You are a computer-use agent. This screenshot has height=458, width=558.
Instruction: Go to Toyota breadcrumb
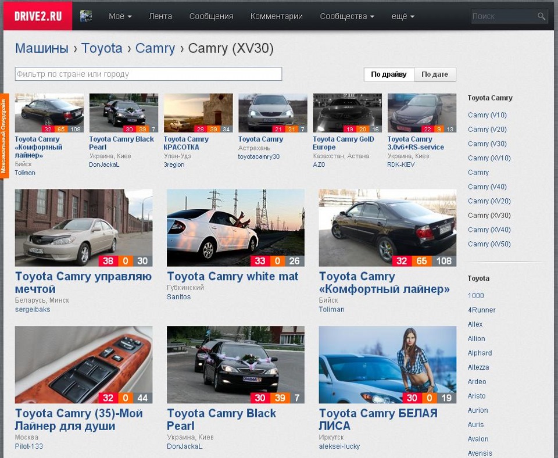point(102,48)
